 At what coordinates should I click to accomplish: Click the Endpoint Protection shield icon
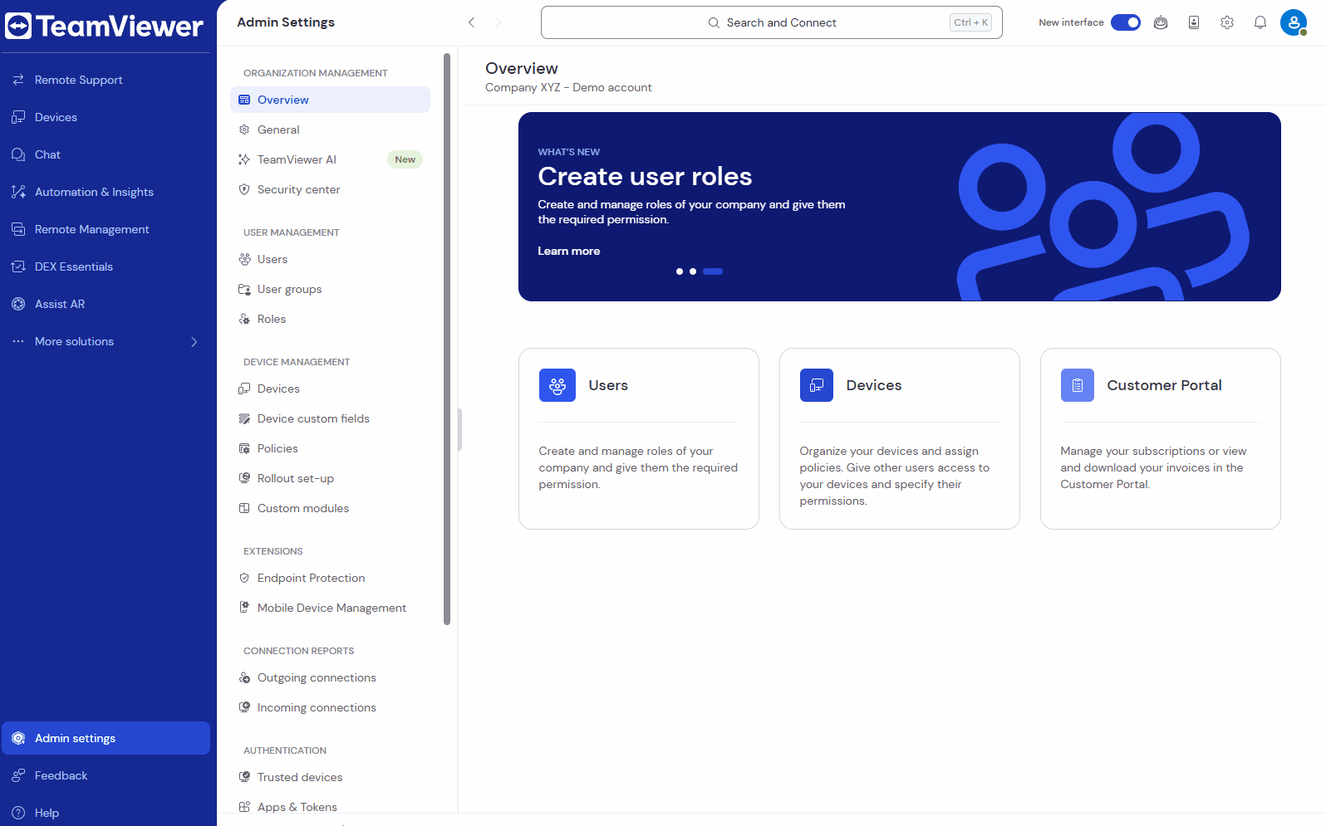(244, 578)
